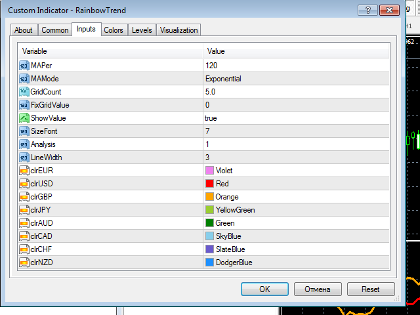Viewport: 420px width, 315px height.
Task: Open the Common tab
Action: coord(55,30)
